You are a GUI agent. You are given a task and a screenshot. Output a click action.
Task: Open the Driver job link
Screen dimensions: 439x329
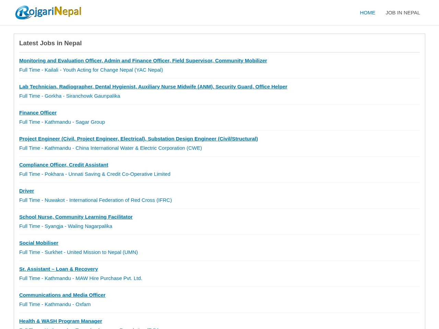[x=26, y=191]
